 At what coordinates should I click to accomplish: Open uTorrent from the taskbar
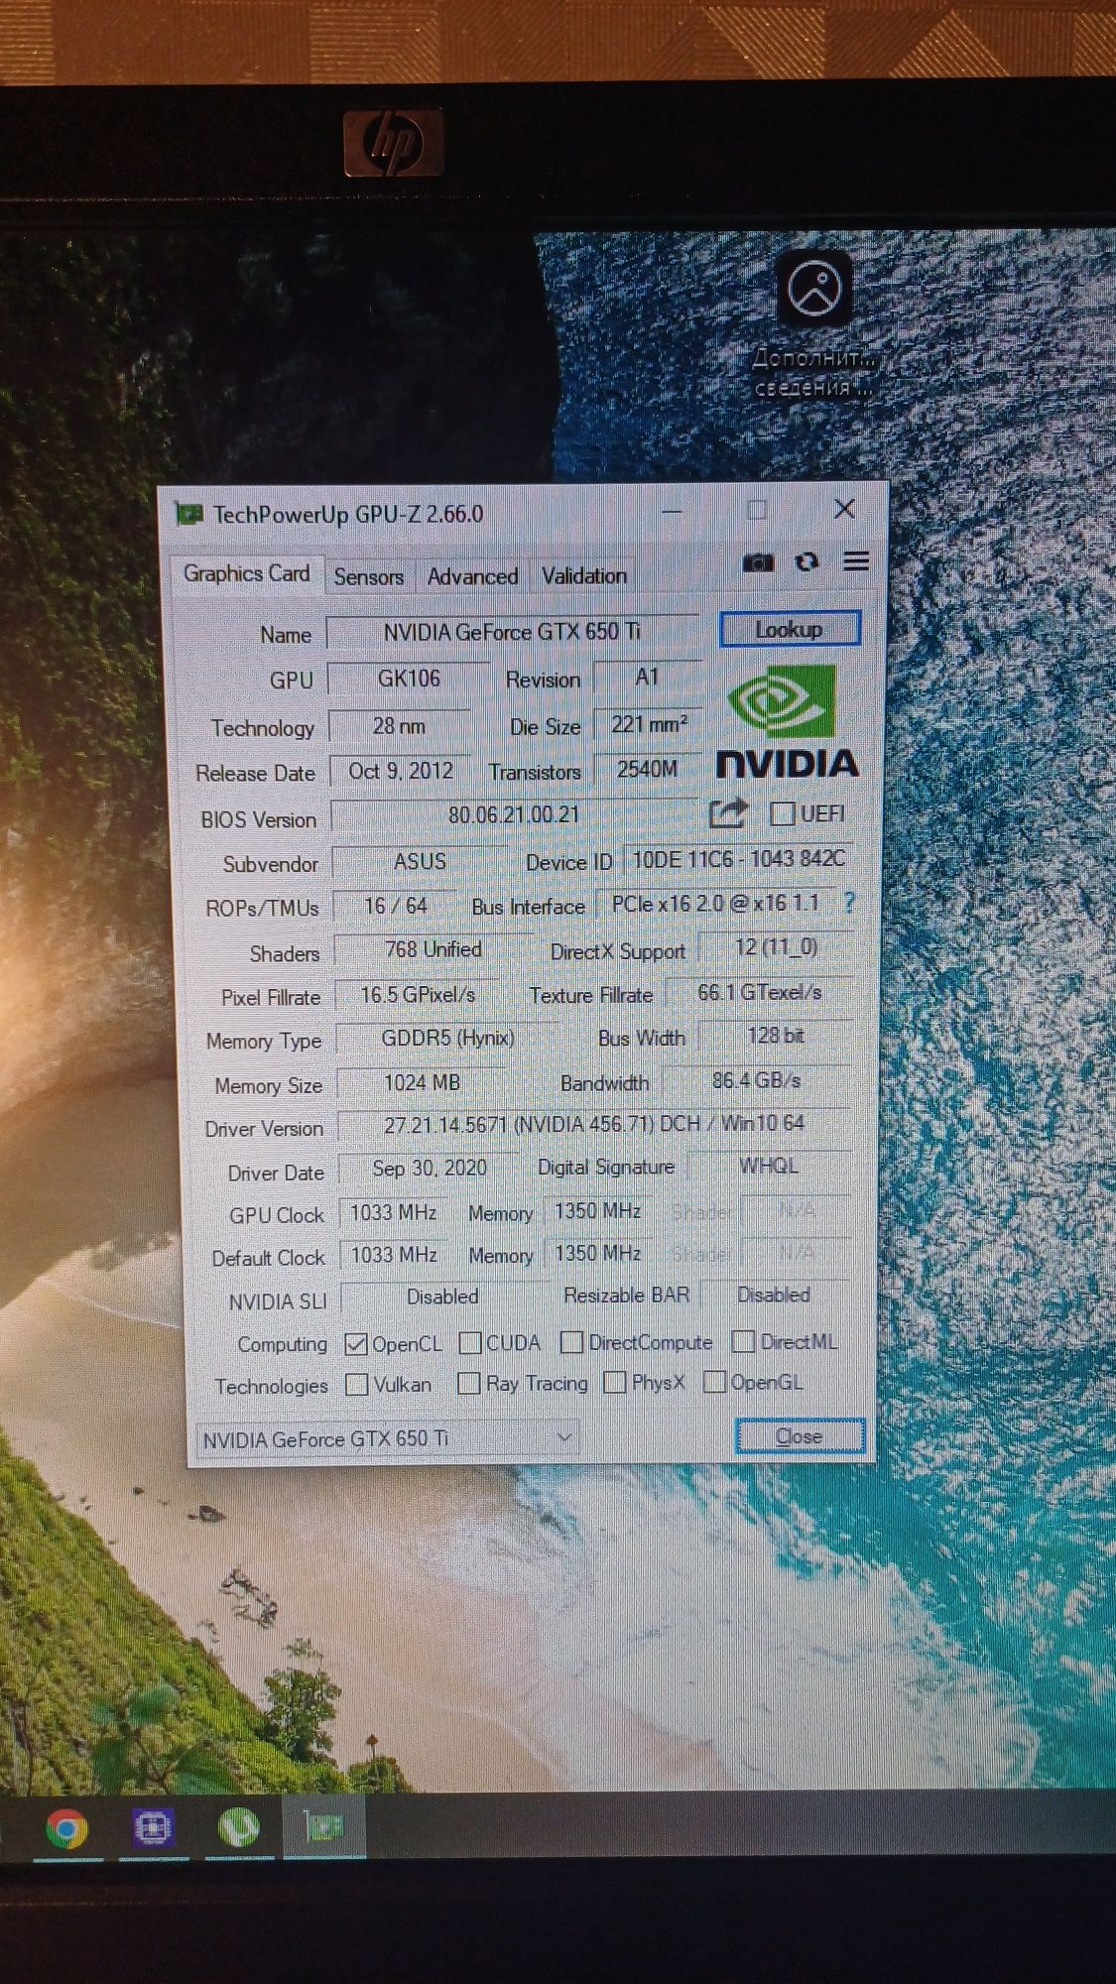coord(238,1826)
